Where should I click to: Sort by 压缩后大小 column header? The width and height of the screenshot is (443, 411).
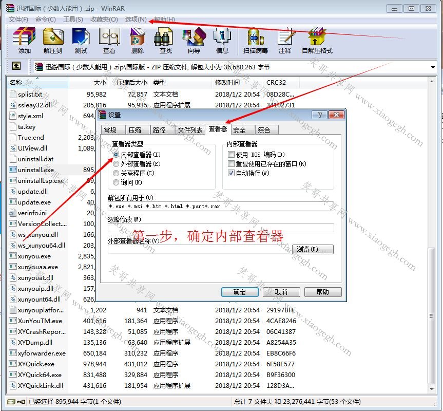tap(129, 83)
